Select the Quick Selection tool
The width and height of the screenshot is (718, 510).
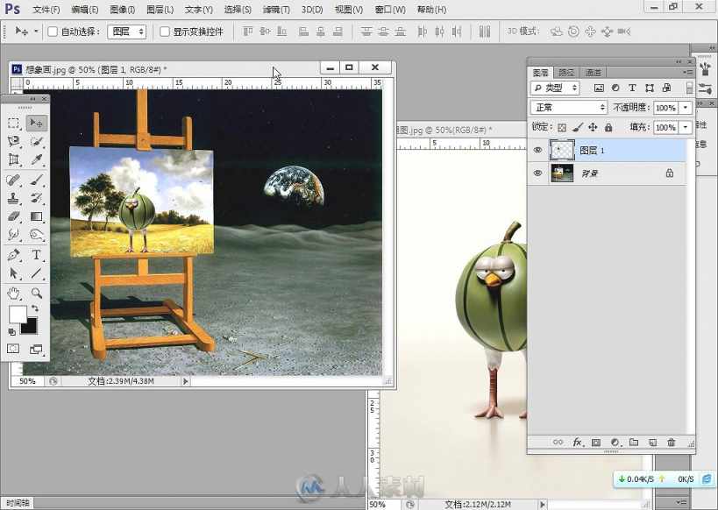click(x=36, y=141)
